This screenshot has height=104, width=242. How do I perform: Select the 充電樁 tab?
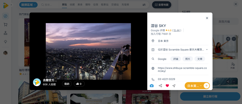click(x=125, y=5)
